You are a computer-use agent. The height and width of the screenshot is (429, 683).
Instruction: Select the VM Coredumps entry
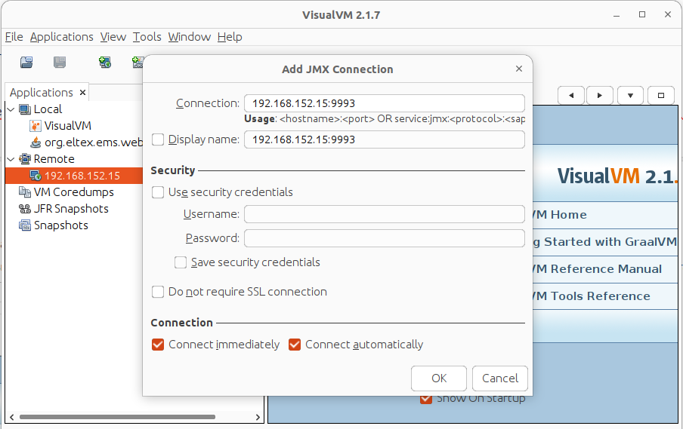(x=73, y=192)
